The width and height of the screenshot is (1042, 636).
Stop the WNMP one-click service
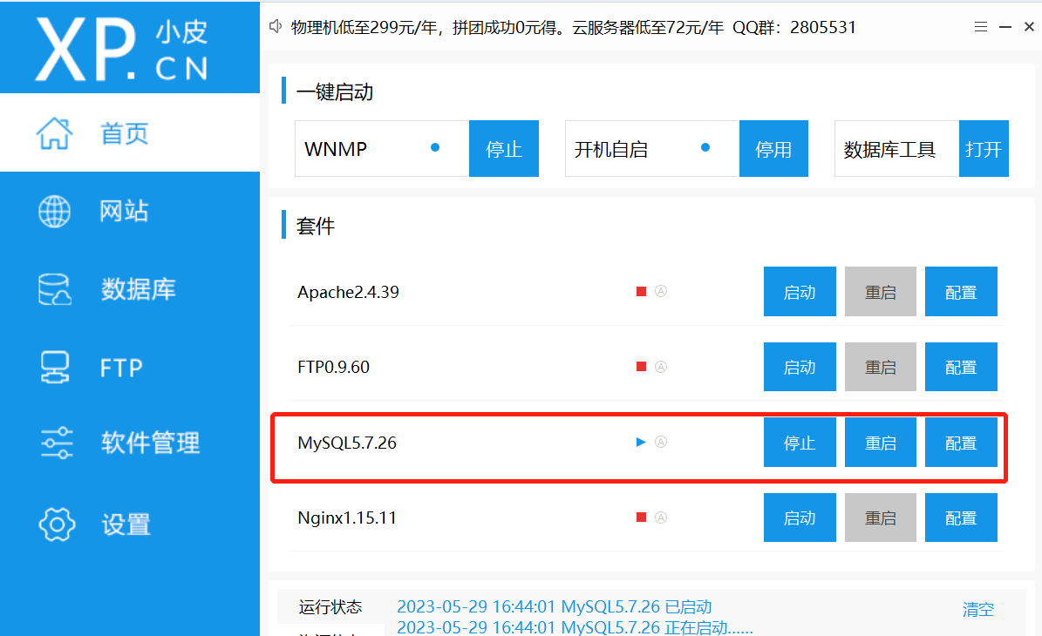click(504, 149)
